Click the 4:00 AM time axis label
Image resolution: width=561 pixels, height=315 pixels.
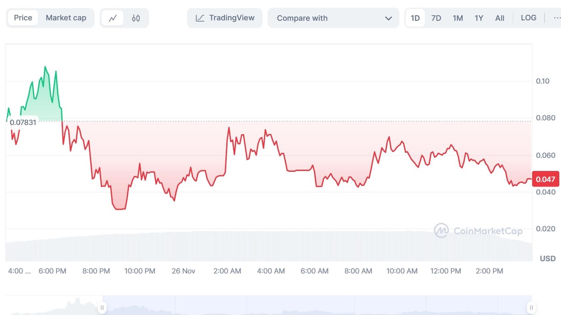click(271, 271)
